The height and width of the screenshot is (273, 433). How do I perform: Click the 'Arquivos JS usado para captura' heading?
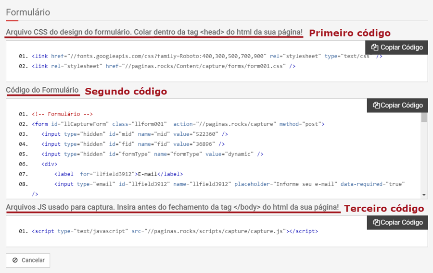click(172, 208)
